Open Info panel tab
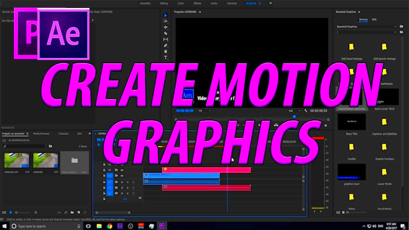 point(80,134)
